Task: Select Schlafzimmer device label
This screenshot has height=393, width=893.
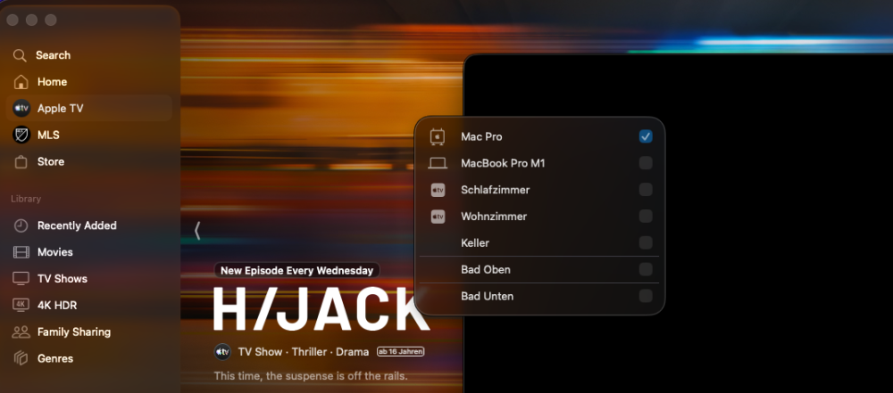Action: click(495, 190)
